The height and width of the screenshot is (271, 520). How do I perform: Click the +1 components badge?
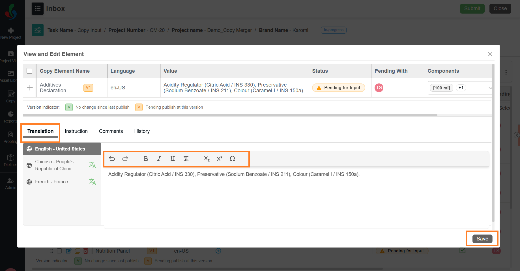(461, 88)
